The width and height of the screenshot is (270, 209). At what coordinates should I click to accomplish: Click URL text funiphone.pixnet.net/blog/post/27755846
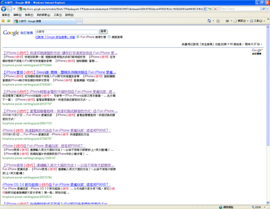point(27,65)
